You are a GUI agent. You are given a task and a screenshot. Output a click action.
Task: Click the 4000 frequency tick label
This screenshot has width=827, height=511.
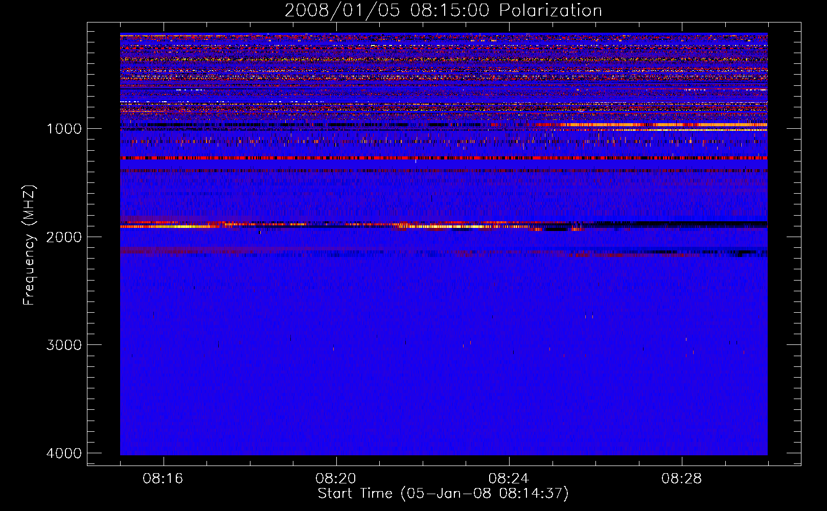click(64, 453)
